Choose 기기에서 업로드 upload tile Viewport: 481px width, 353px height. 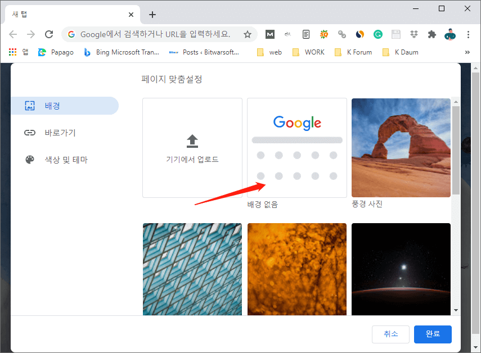[192, 148]
